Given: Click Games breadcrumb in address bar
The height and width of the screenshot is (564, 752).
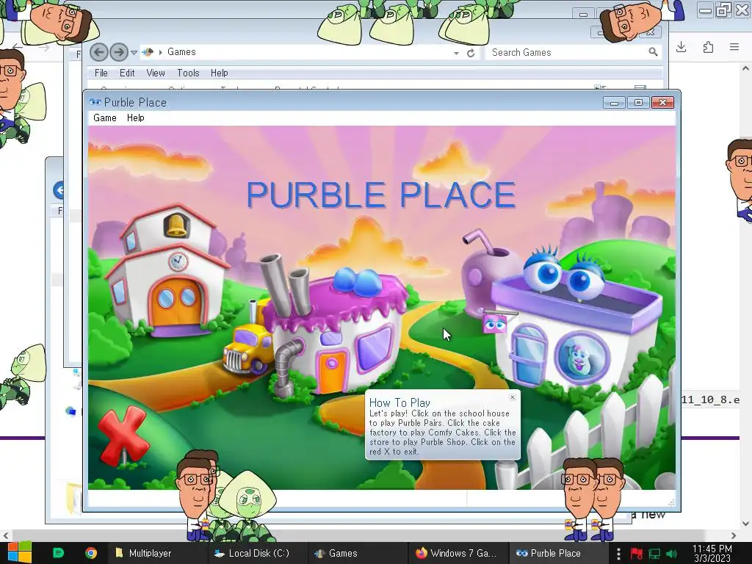Looking at the screenshot, I should pyautogui.click(x=181, y=52).
